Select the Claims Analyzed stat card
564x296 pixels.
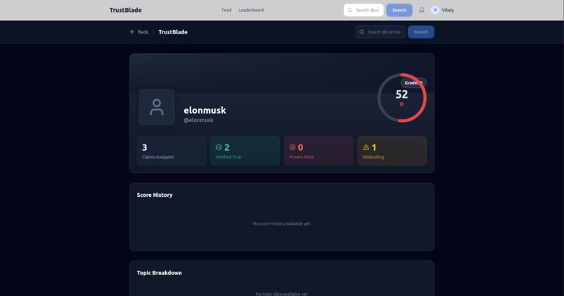pyautogui.click(x=171, y=151)
